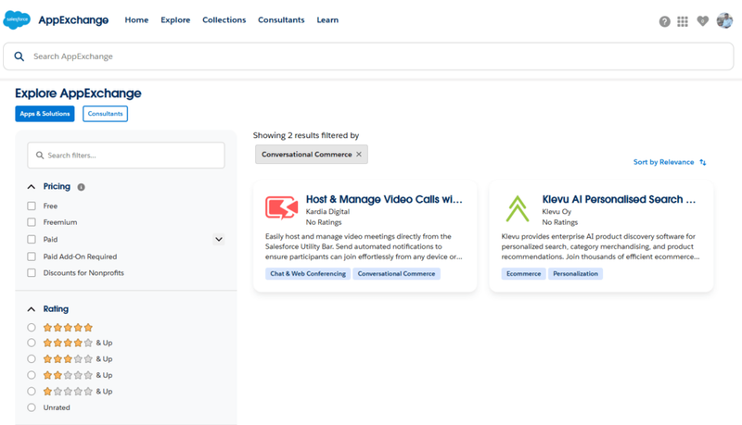The height and width of the screenshot is (425, 742).
Task: Select the two stars & Up rating
Action: (x=32, y=375)
